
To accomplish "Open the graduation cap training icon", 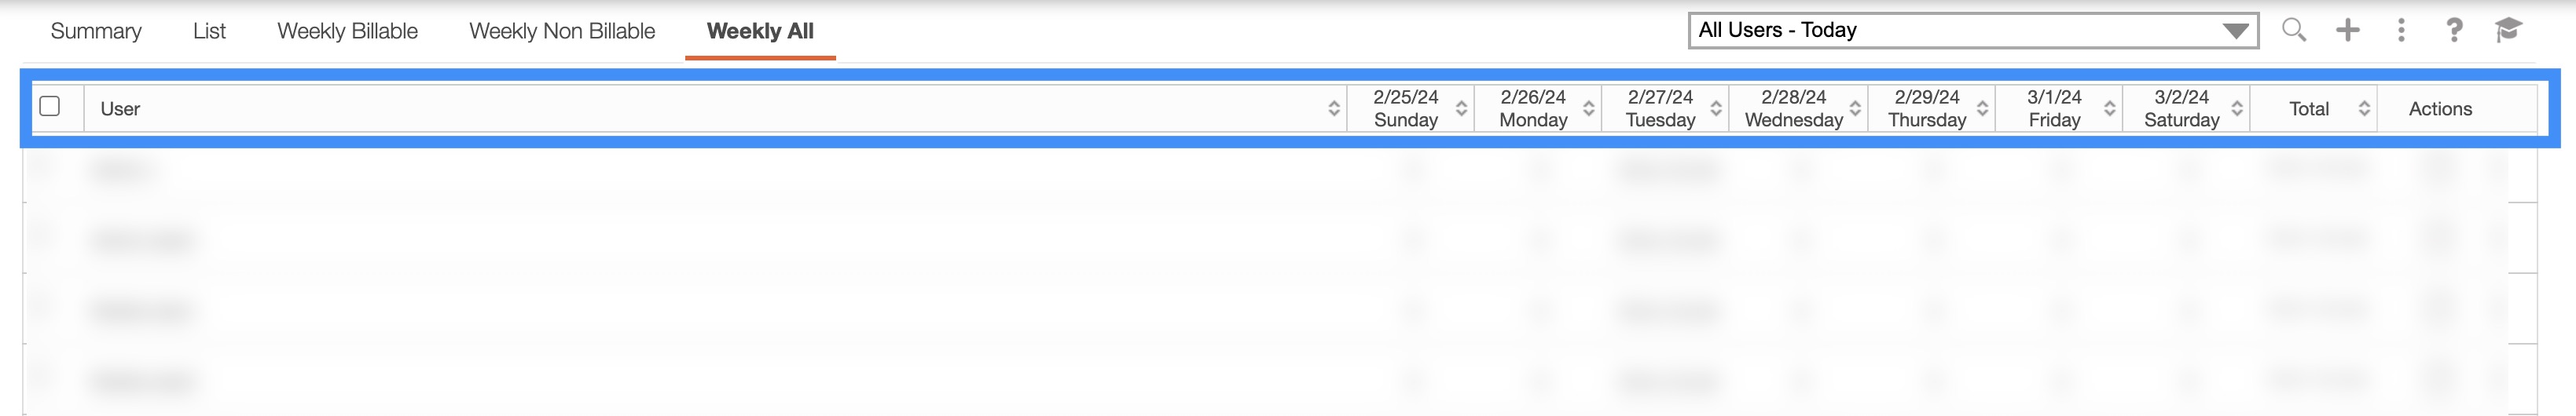I will coord(2508,30).
